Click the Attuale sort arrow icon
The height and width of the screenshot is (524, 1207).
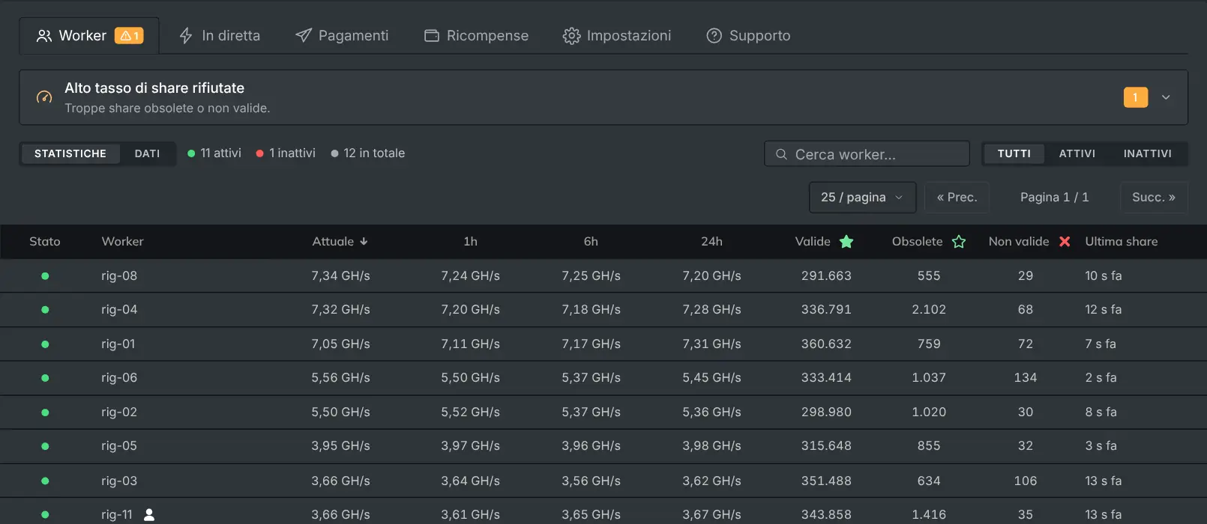pyautogui.click(x=364, y=242)
